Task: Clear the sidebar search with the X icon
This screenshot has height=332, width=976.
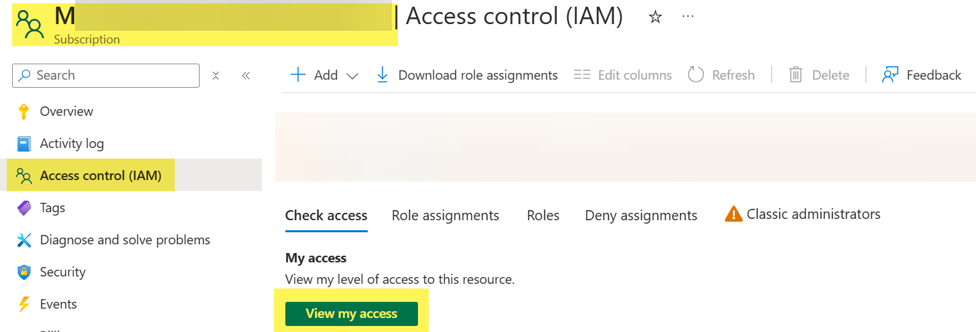Action: point(216,76)
